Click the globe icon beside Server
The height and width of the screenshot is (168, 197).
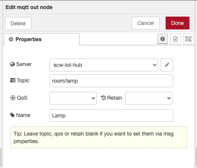12,64
